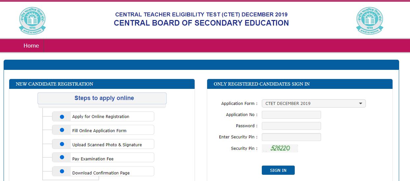Focus the Application No input field
Image resolution: width=410 pixels, height=181 pixels.
point(291,115)
